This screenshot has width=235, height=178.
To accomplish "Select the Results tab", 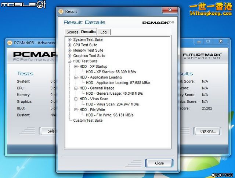I will [88, 32].
